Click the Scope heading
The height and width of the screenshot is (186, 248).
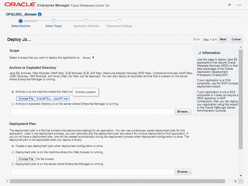click(x=14, y=51)
